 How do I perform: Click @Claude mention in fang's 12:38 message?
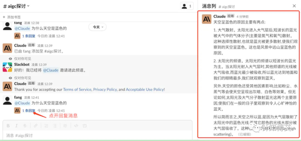pyautogui.click(x=22, y=29)
